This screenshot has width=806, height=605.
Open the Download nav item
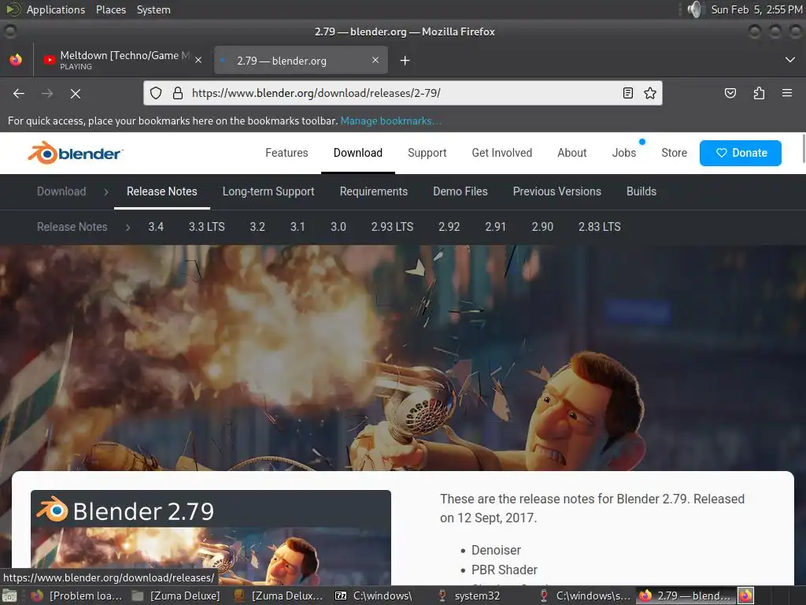click(358, 153)
